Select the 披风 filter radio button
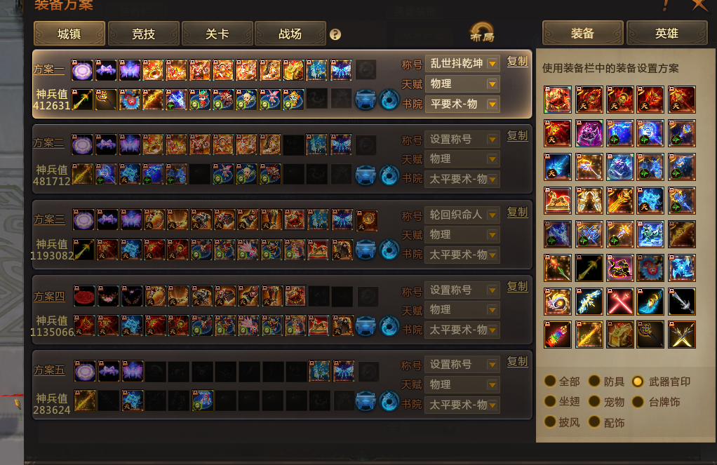This screenshot has height=465, width=717. point(550,422)
